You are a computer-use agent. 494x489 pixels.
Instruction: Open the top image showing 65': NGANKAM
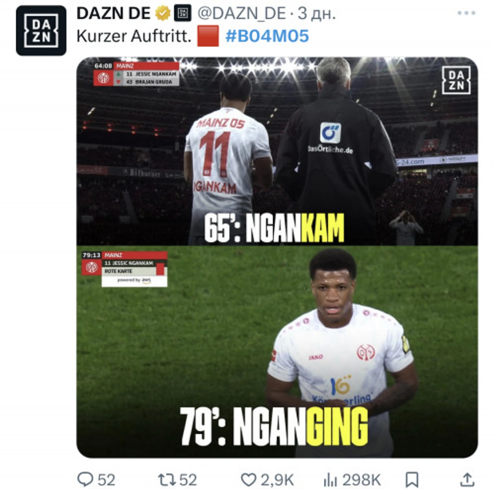click(x=277, y=151)
